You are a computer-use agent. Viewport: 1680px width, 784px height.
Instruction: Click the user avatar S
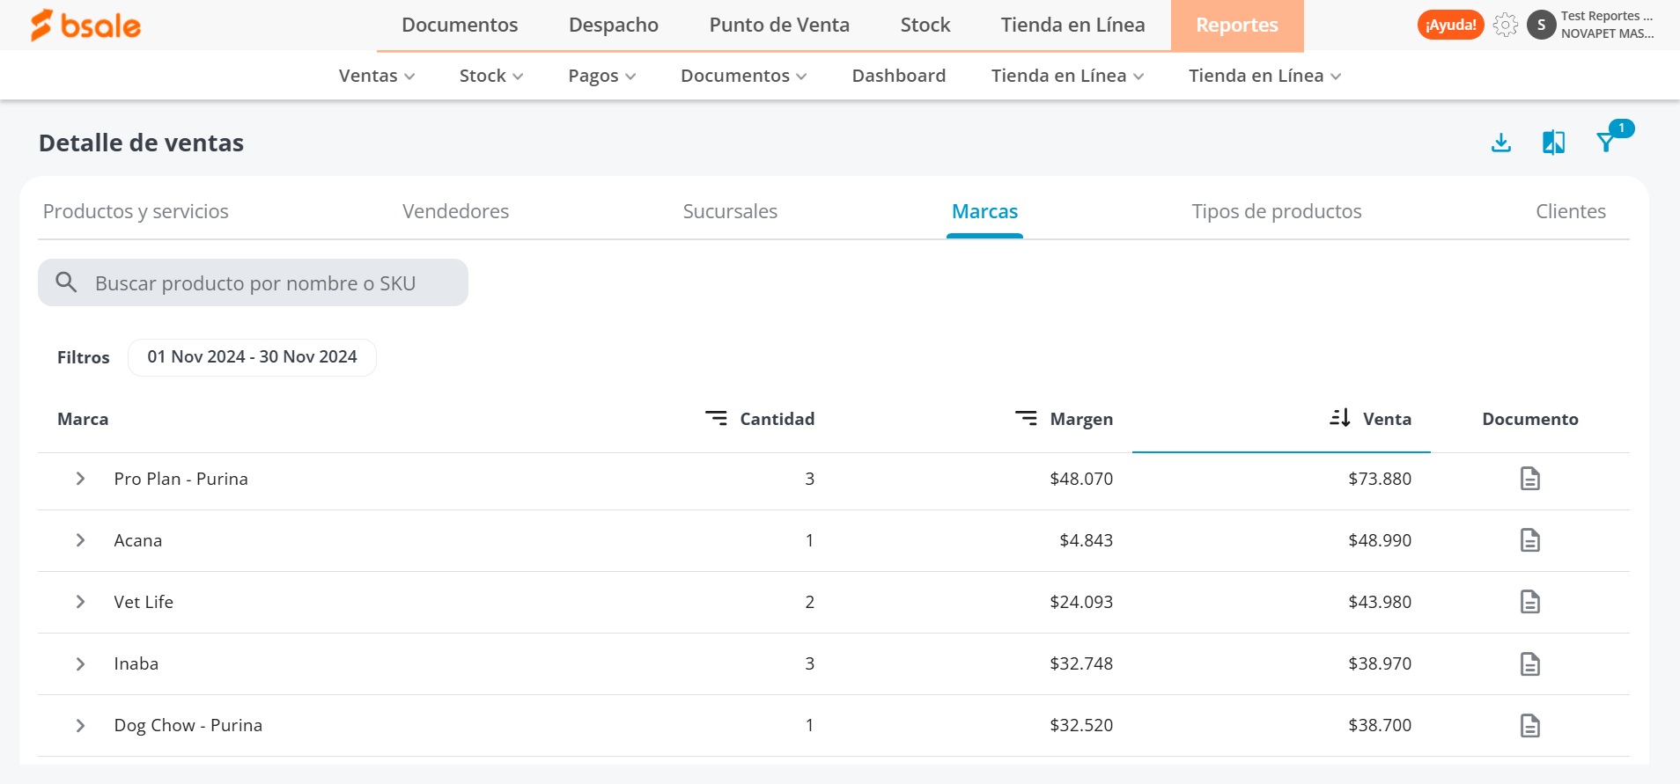(x=1541, y=25)
